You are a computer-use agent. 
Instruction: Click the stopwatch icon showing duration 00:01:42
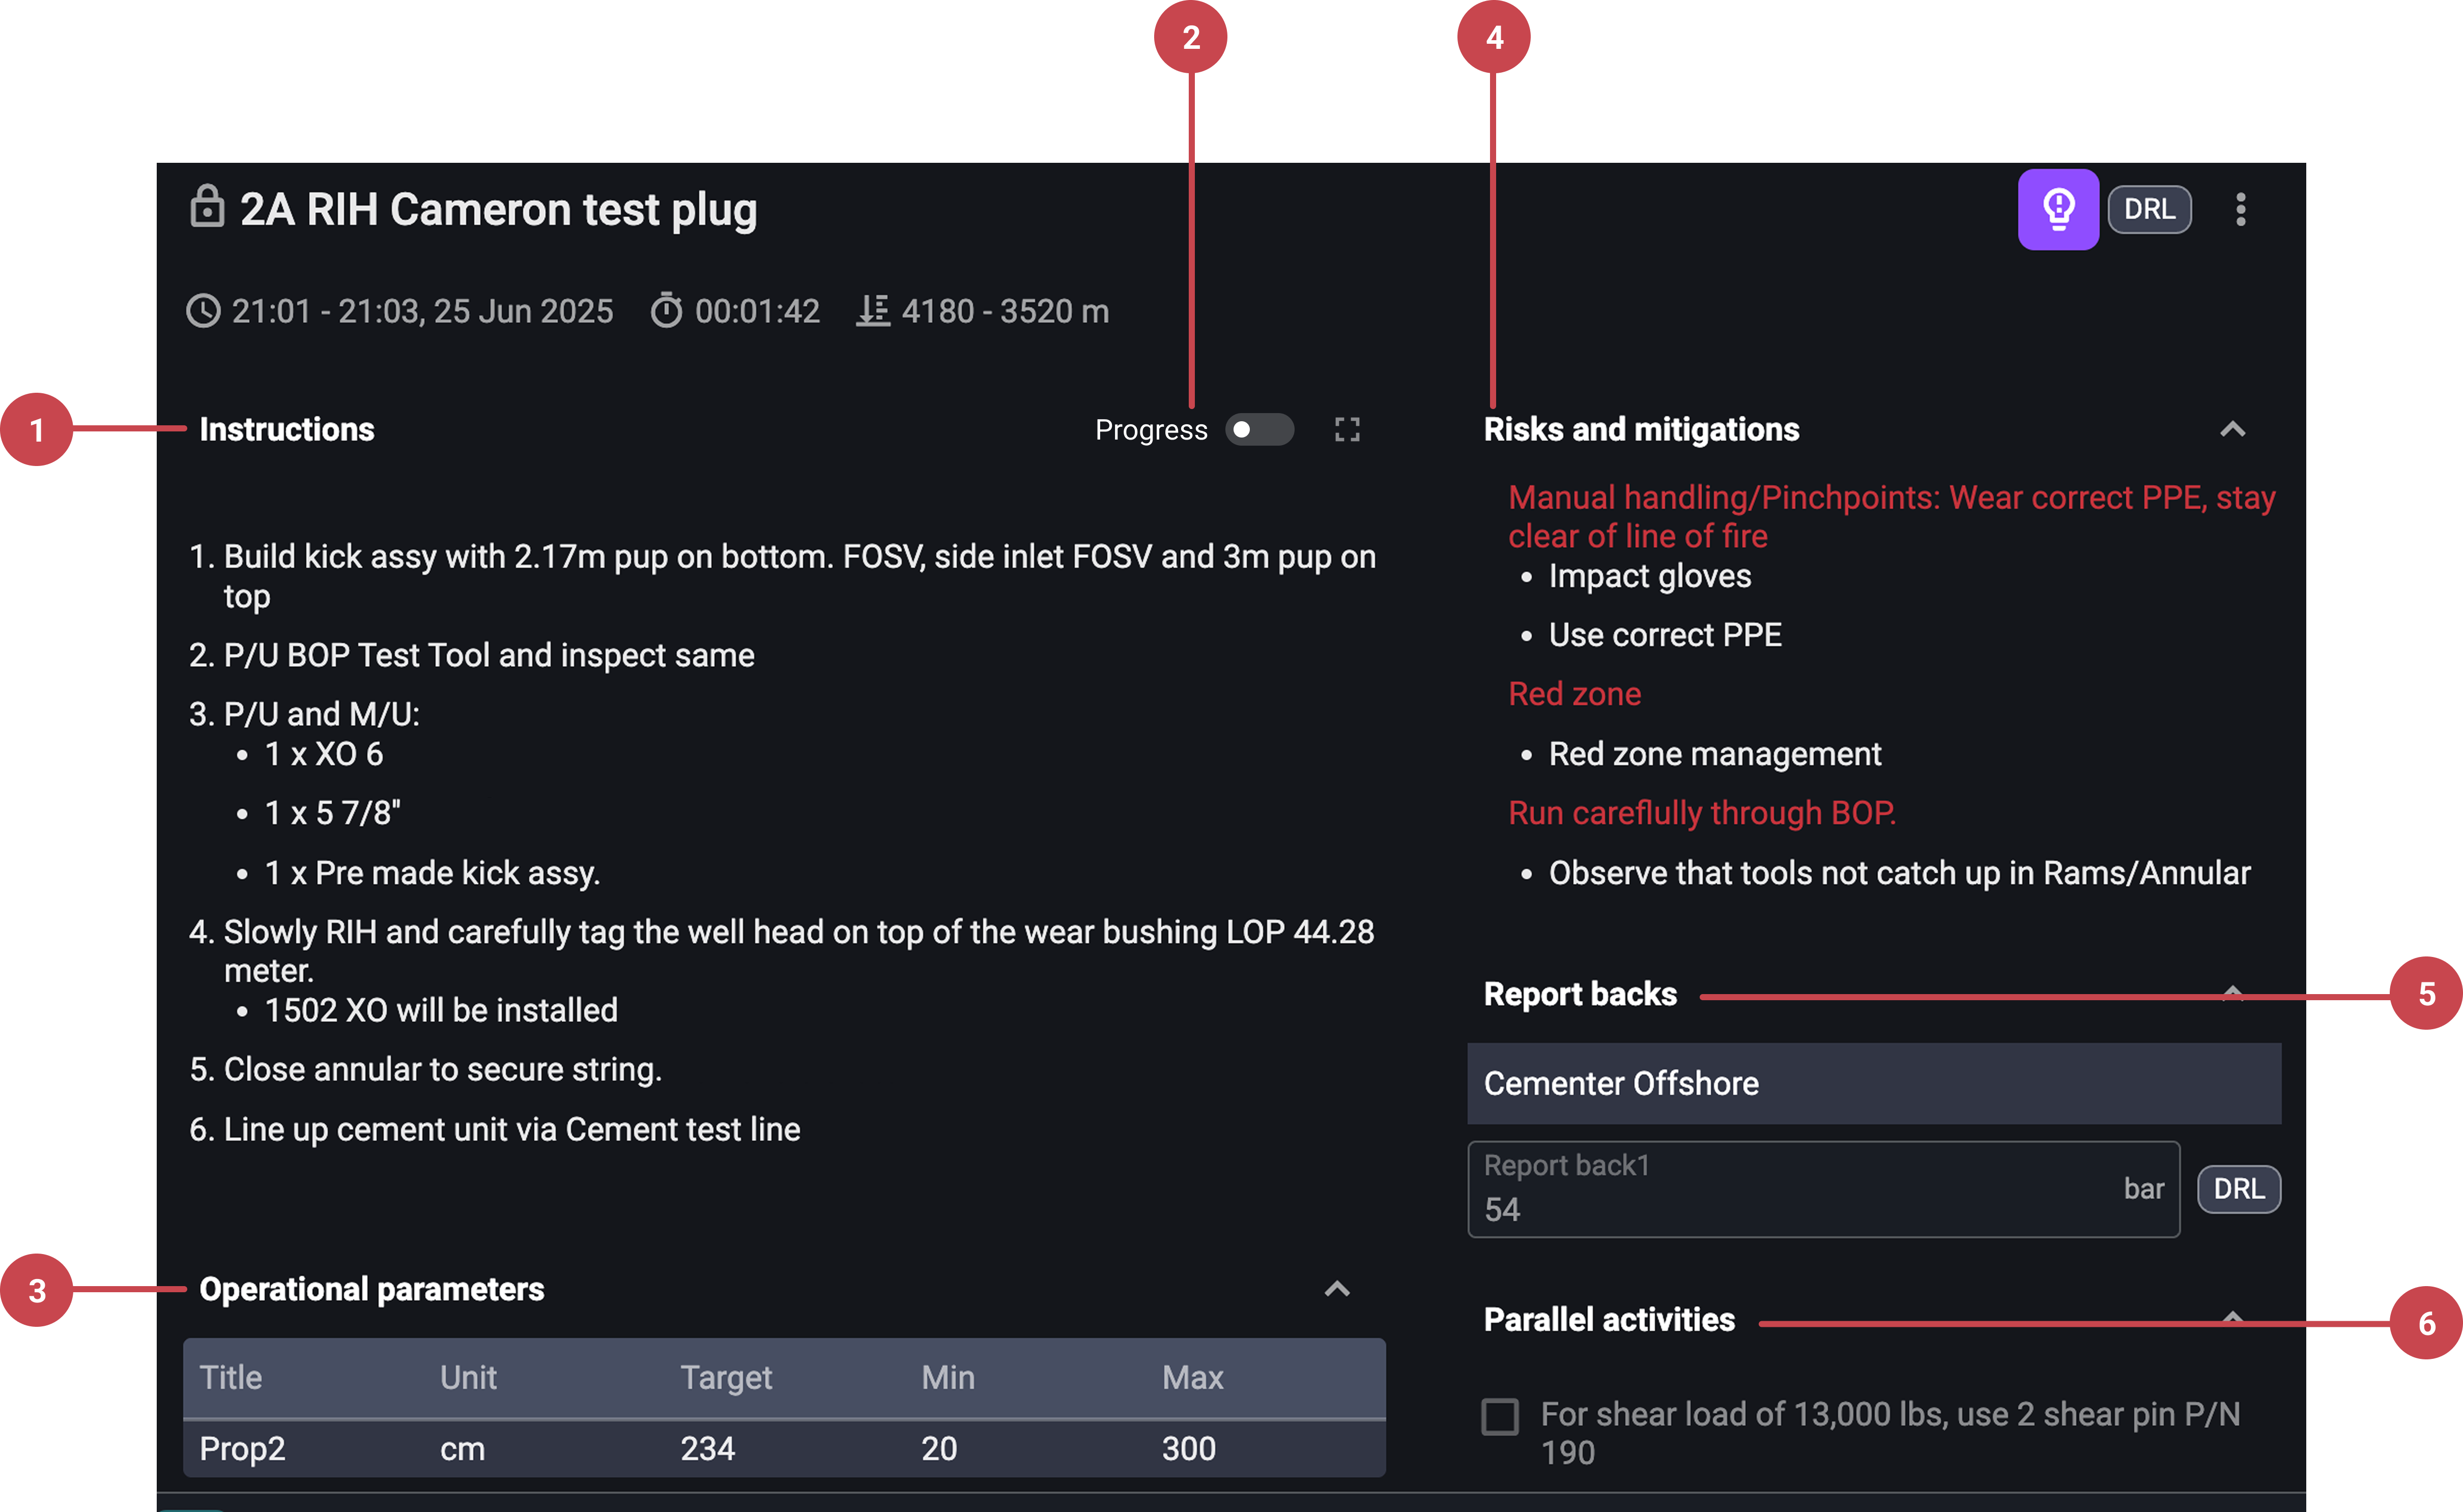coord(667,311)
